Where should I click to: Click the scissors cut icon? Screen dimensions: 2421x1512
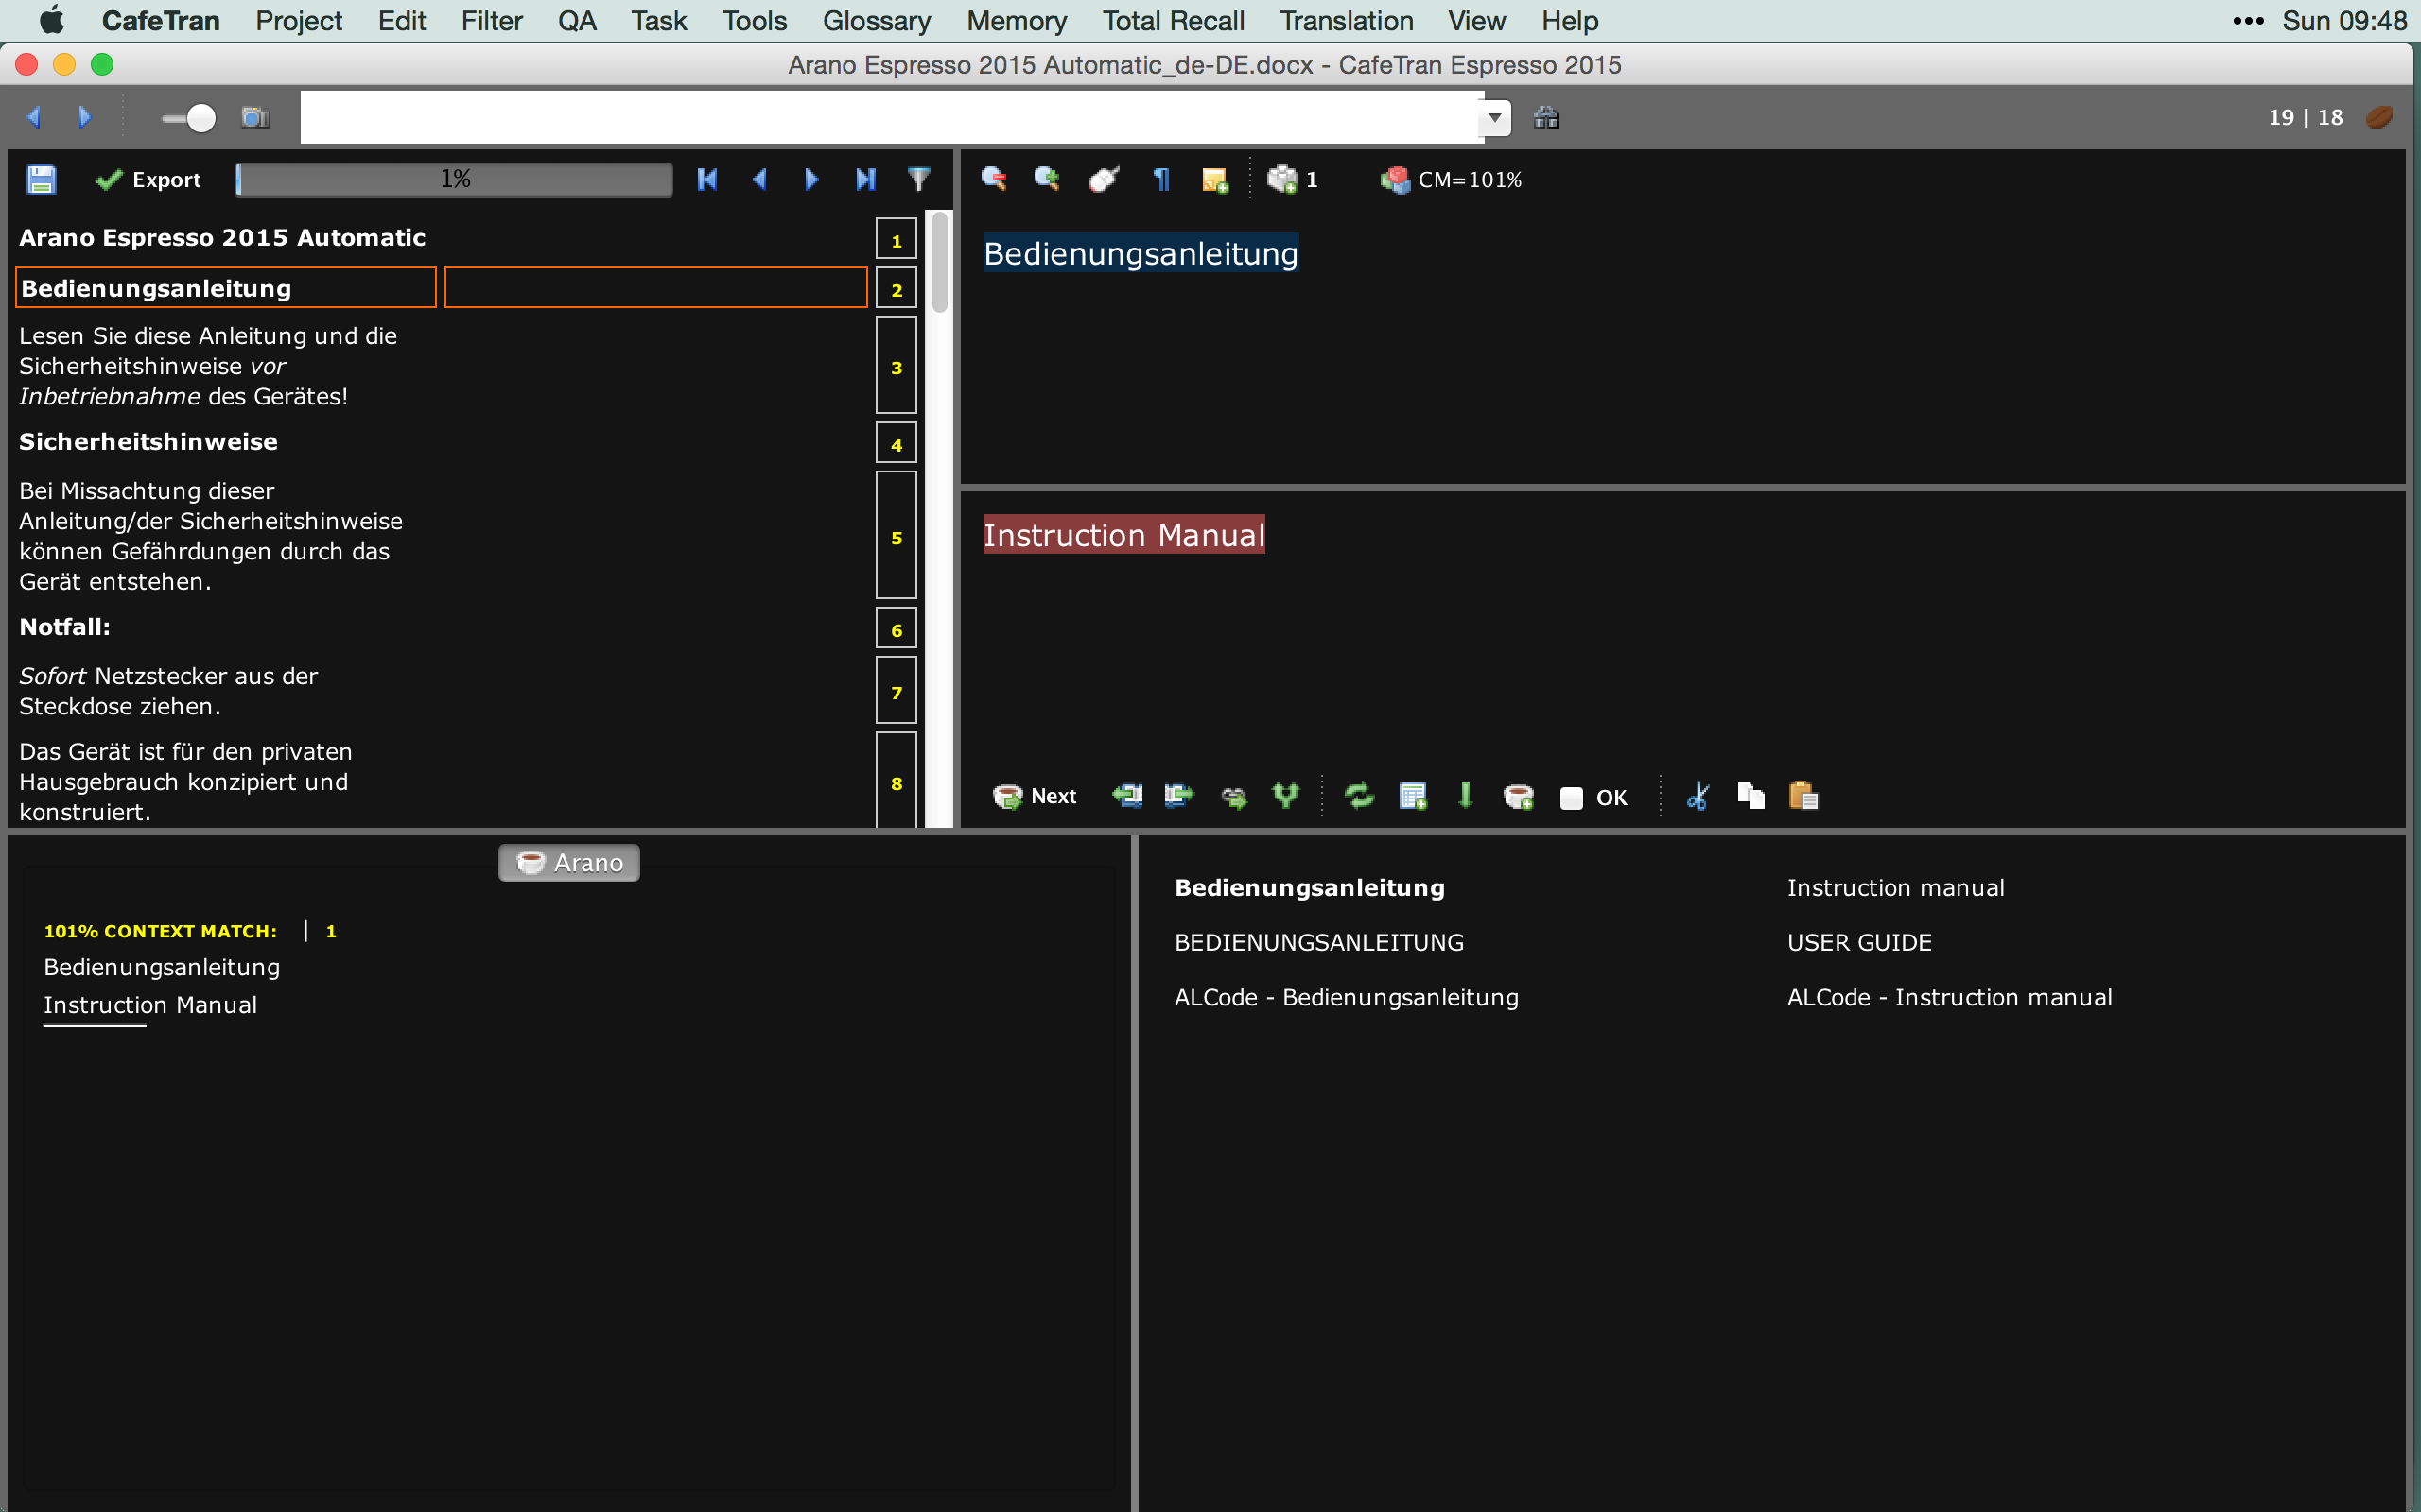pos(1698,796)
